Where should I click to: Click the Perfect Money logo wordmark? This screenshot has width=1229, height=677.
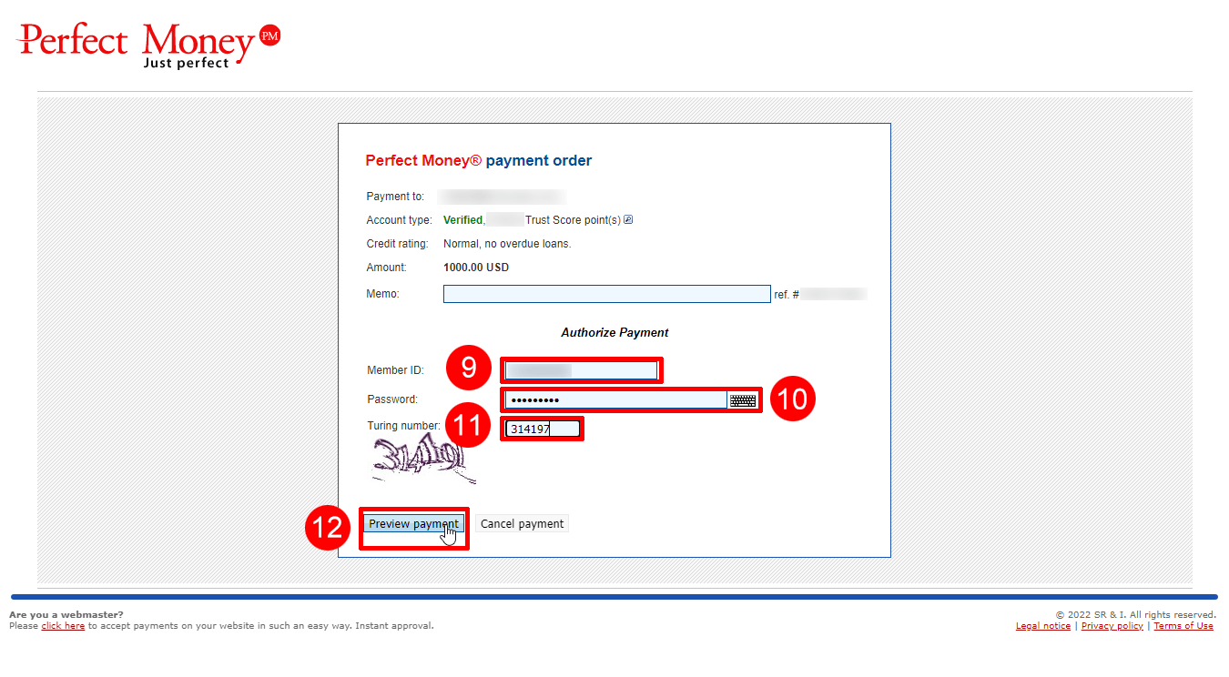tap(137, 43)
